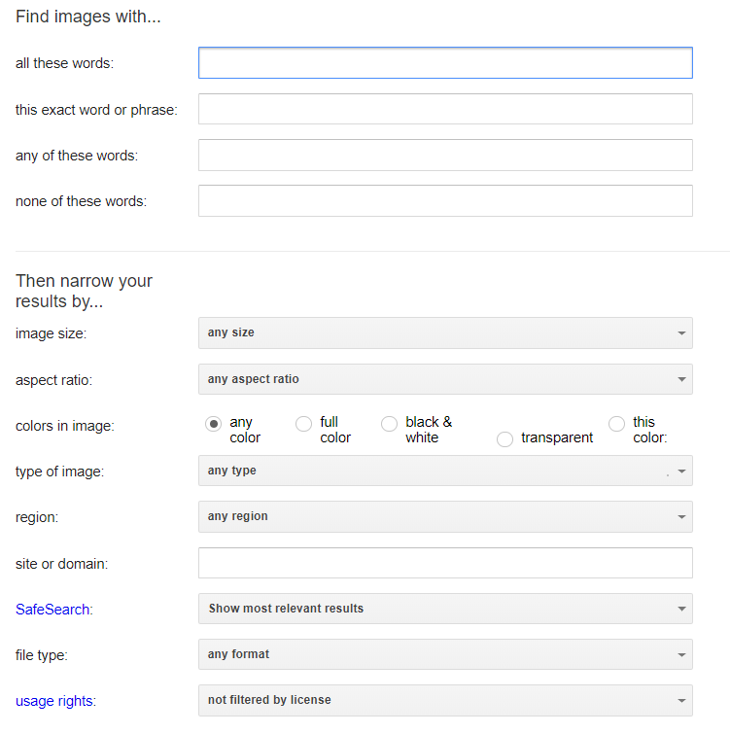Click into the 'any of these words' box
Image resolution: width=730 pixels, height=734 pixels.
click(x=445, y=155)
